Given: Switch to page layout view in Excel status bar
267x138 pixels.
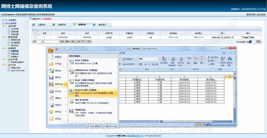Looking at the screenshot, I should 200,124.
